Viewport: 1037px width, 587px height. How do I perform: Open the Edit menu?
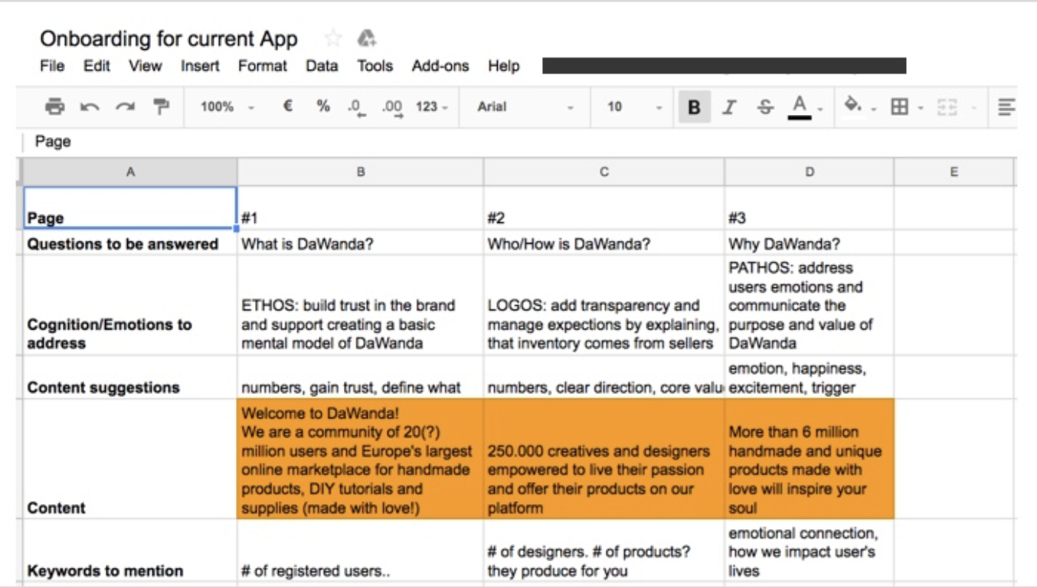[x=97, y=66]
